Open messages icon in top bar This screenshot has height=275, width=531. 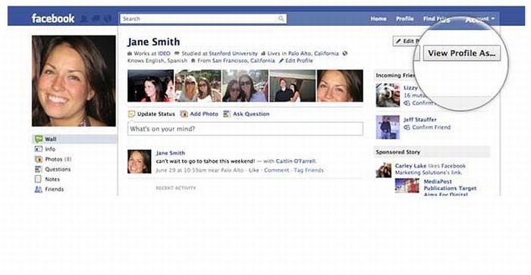(x=96, y=19)
